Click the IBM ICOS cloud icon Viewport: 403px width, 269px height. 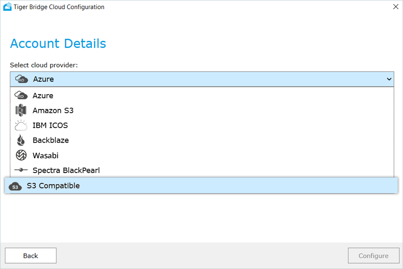click(21, 125)
